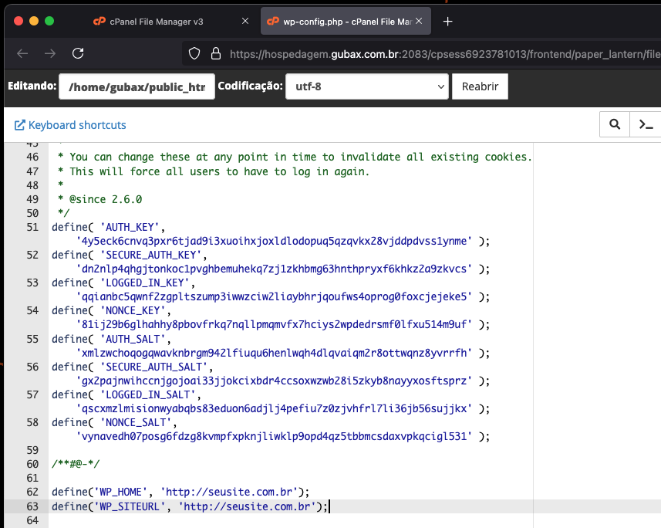Close the wp-config.php tab

[x=419, y=21]
